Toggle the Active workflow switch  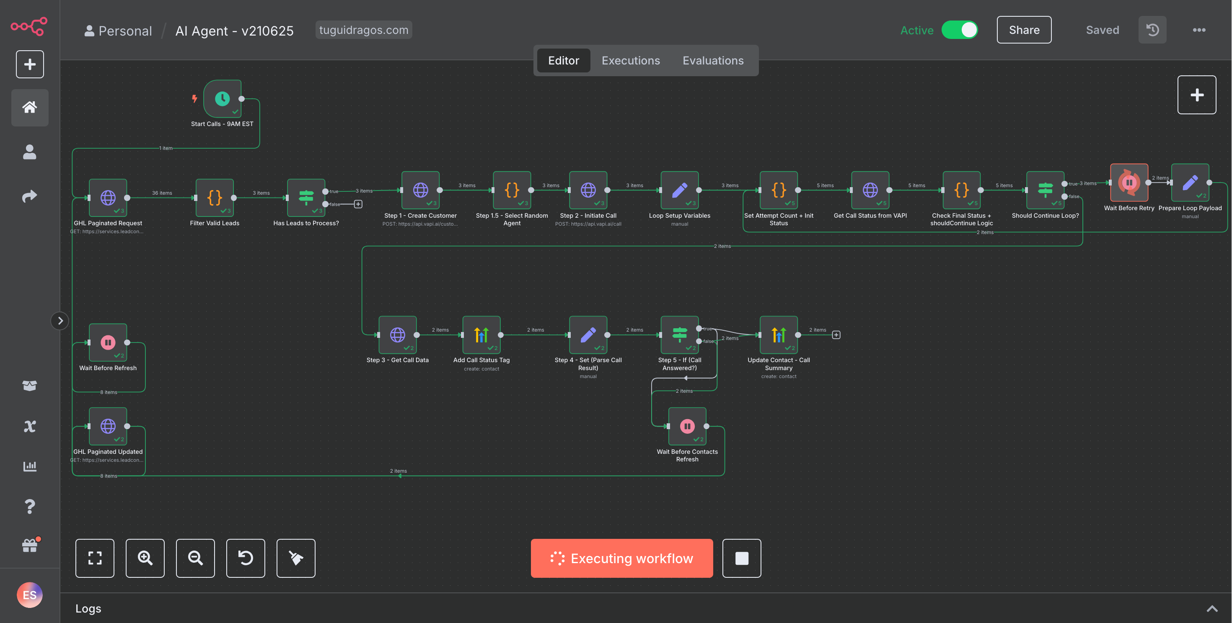(959, 30)
